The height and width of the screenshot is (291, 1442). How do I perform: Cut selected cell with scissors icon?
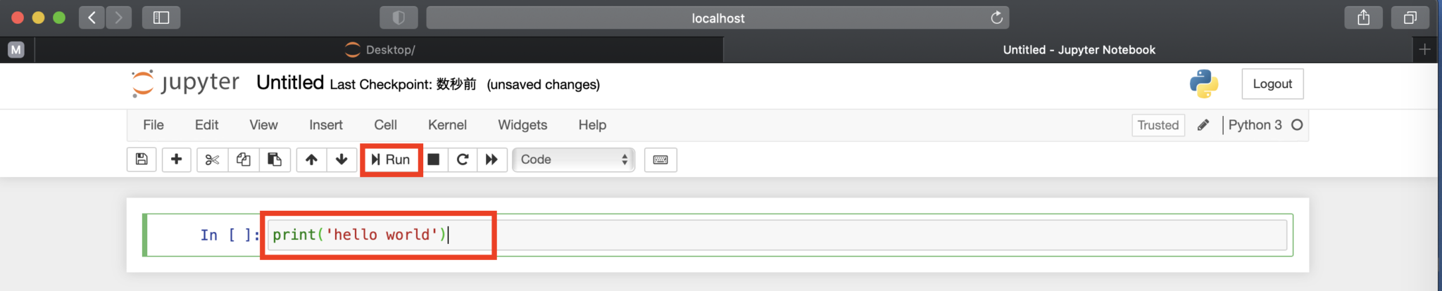(x=212, y=160)
